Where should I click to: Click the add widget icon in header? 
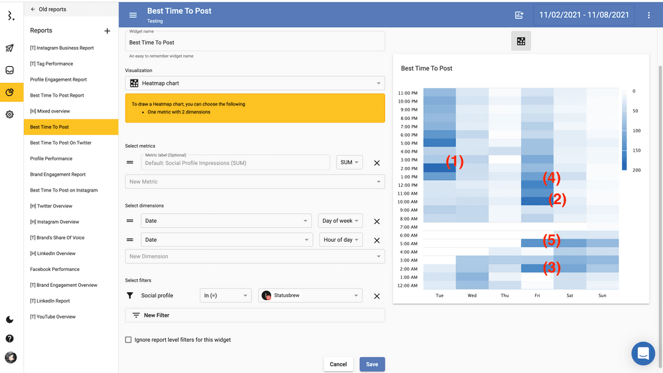click(x=519, y=15)
